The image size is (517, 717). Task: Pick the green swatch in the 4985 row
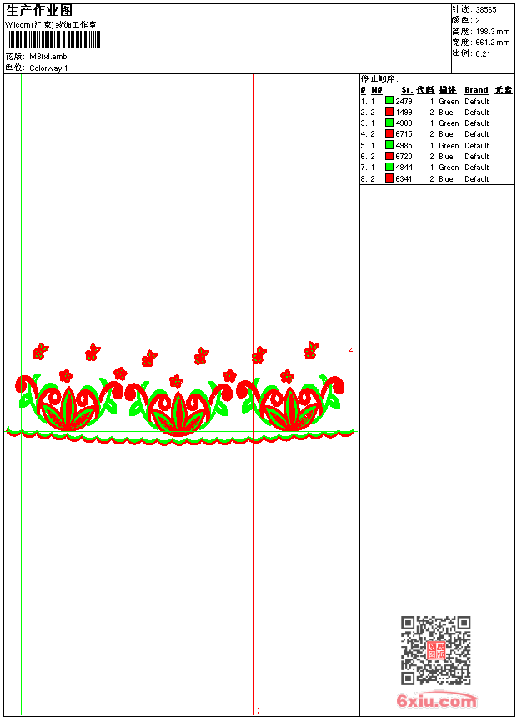click(x=389, y=145)
